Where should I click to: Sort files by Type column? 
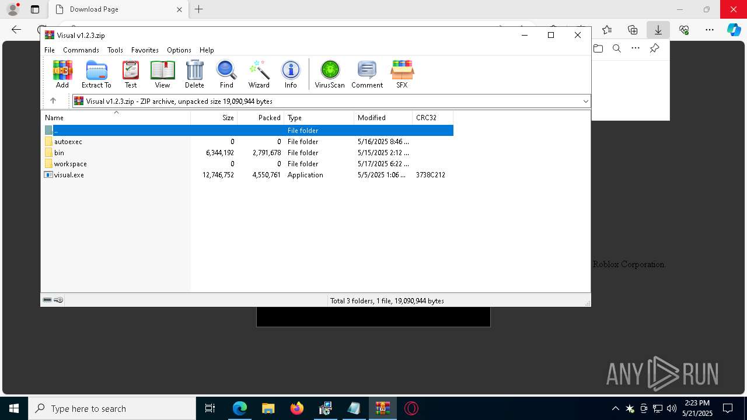319,117
